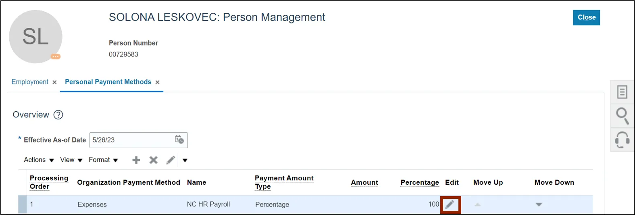Screen dimensions: 635x215
Task: Expand the edit options arrow beside pencil
Action: point(185,160)
